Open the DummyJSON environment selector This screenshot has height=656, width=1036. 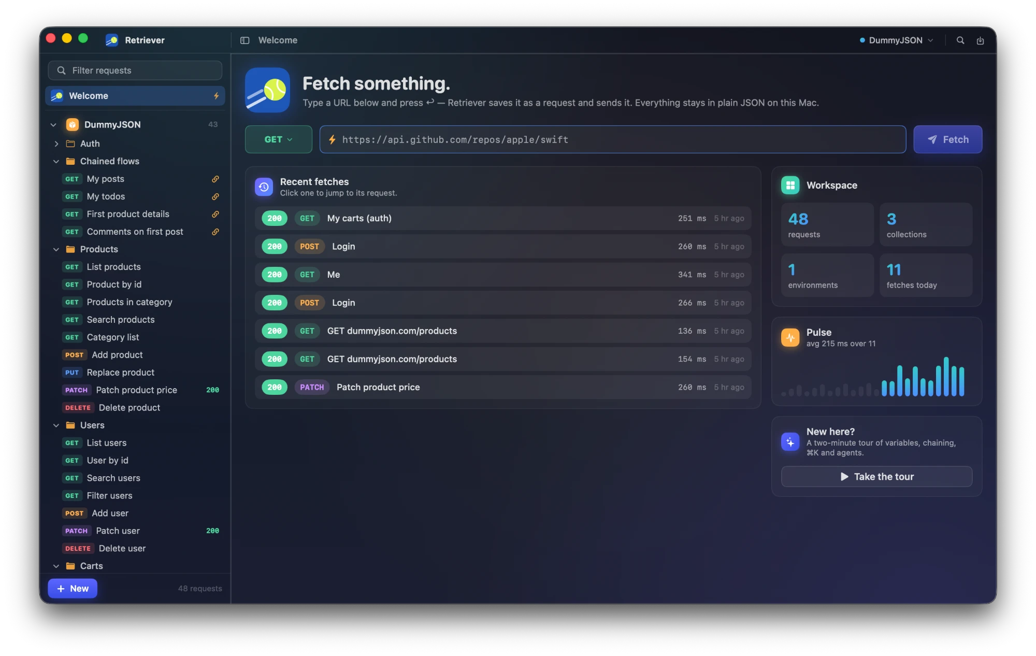tap(896, 40)
